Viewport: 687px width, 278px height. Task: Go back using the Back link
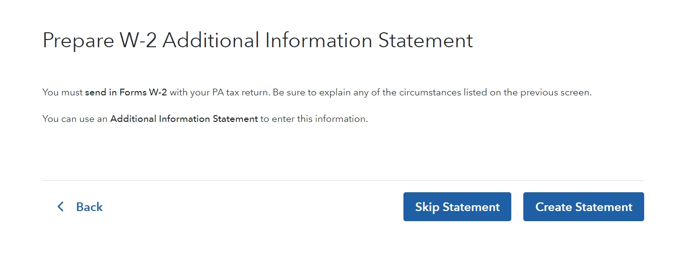(x=89, y=207)
